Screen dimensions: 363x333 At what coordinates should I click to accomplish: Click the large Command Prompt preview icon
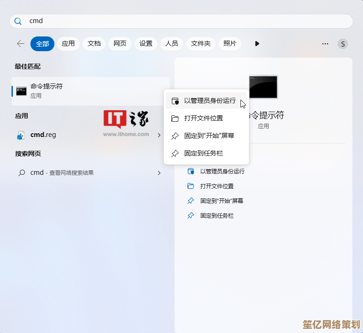tap(263, 87)
